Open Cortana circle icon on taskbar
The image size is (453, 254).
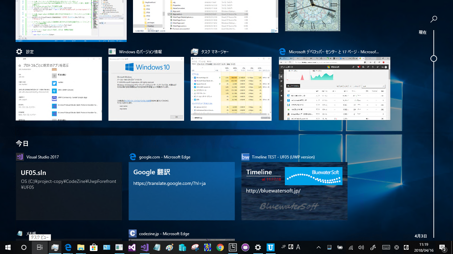point(24,247)
